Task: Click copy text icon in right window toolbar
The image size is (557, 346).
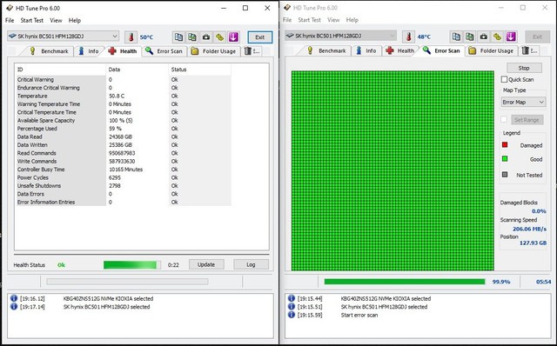Action: (x=456, y=37)
